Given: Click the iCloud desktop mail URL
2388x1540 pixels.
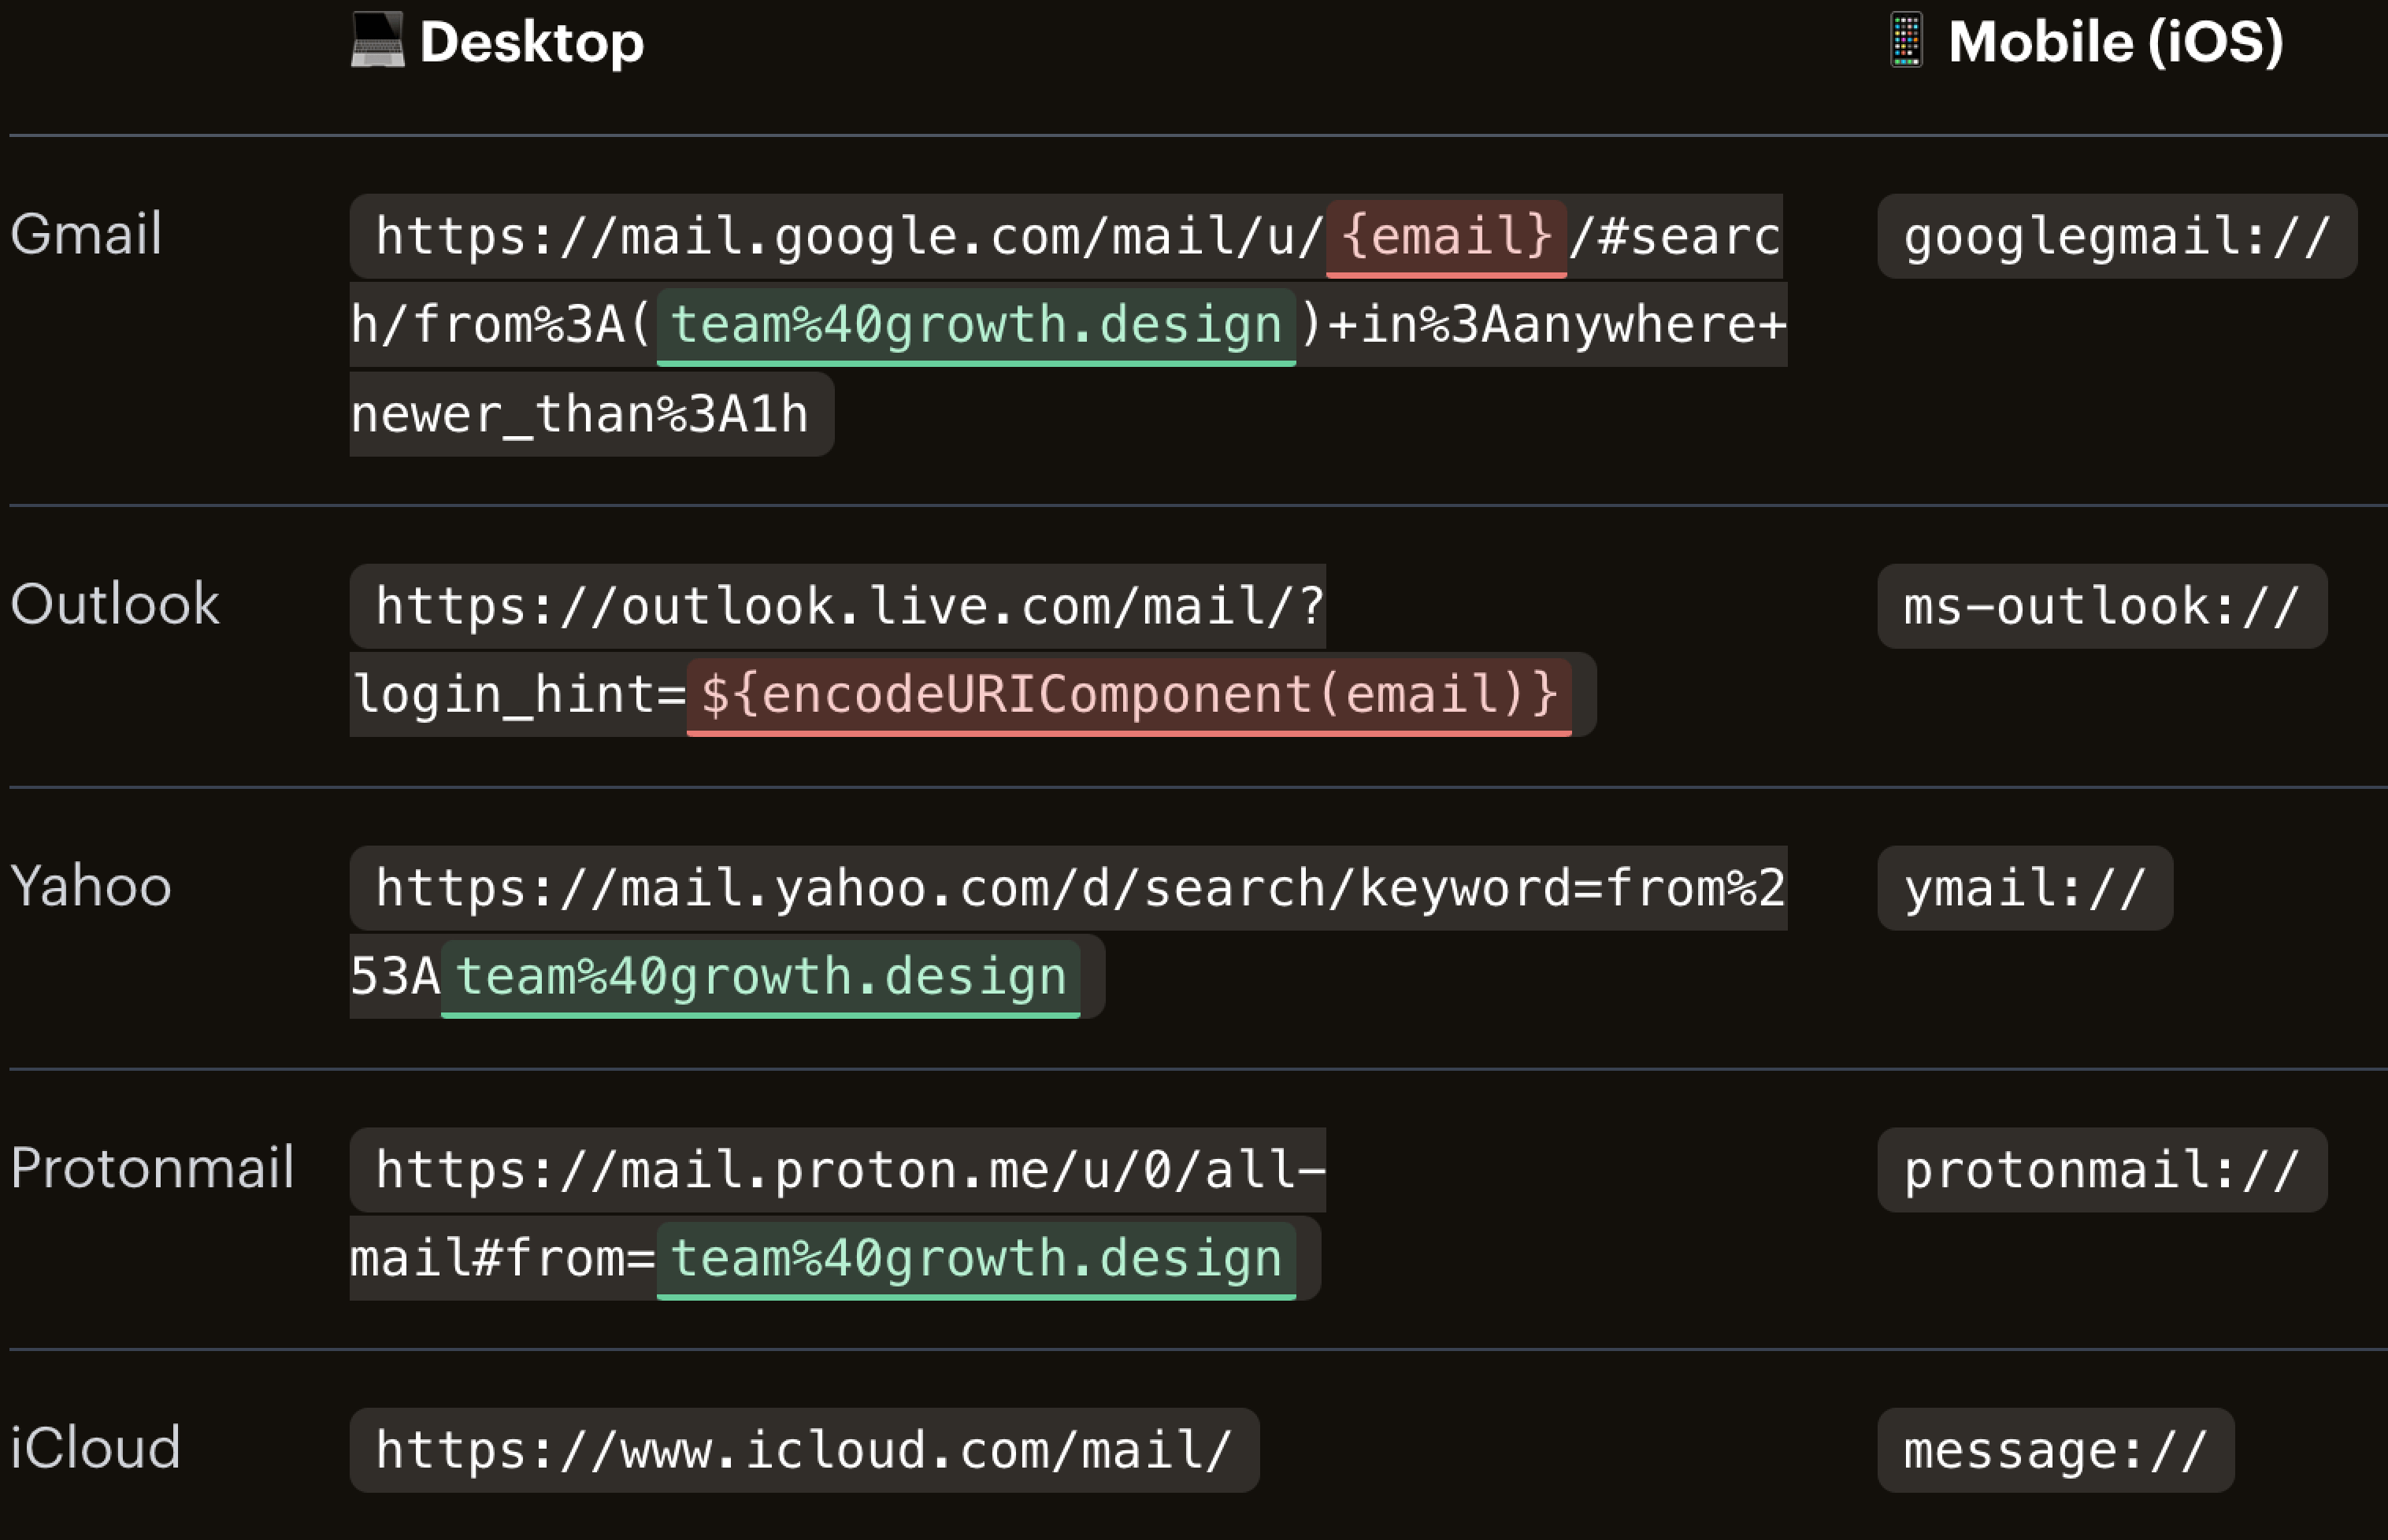Looking at the screenshot, I should point(803,1451).
